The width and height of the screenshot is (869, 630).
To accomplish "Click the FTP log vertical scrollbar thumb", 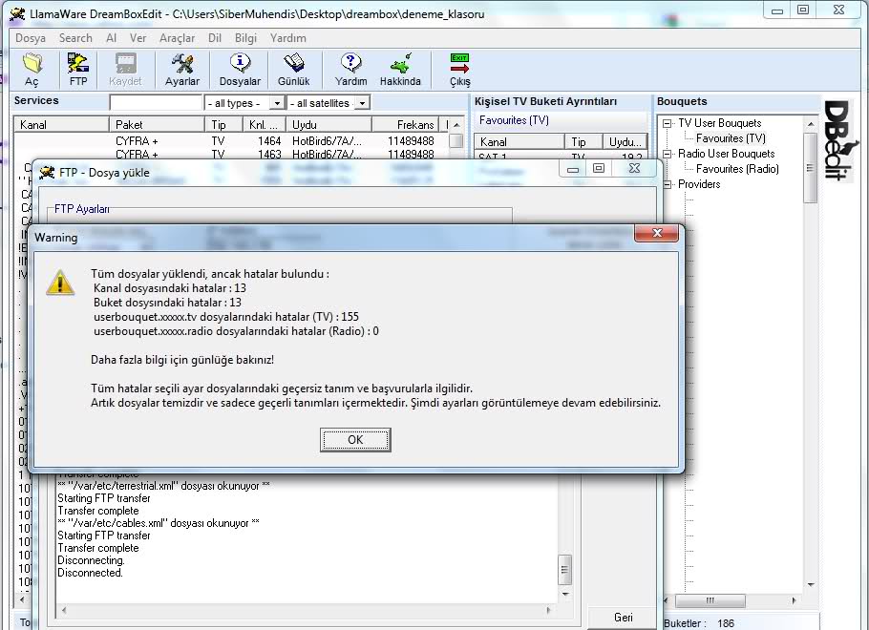I will click(564, 570).
